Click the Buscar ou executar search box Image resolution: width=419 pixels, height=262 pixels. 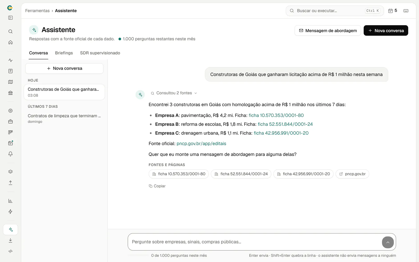coord(335,11)
